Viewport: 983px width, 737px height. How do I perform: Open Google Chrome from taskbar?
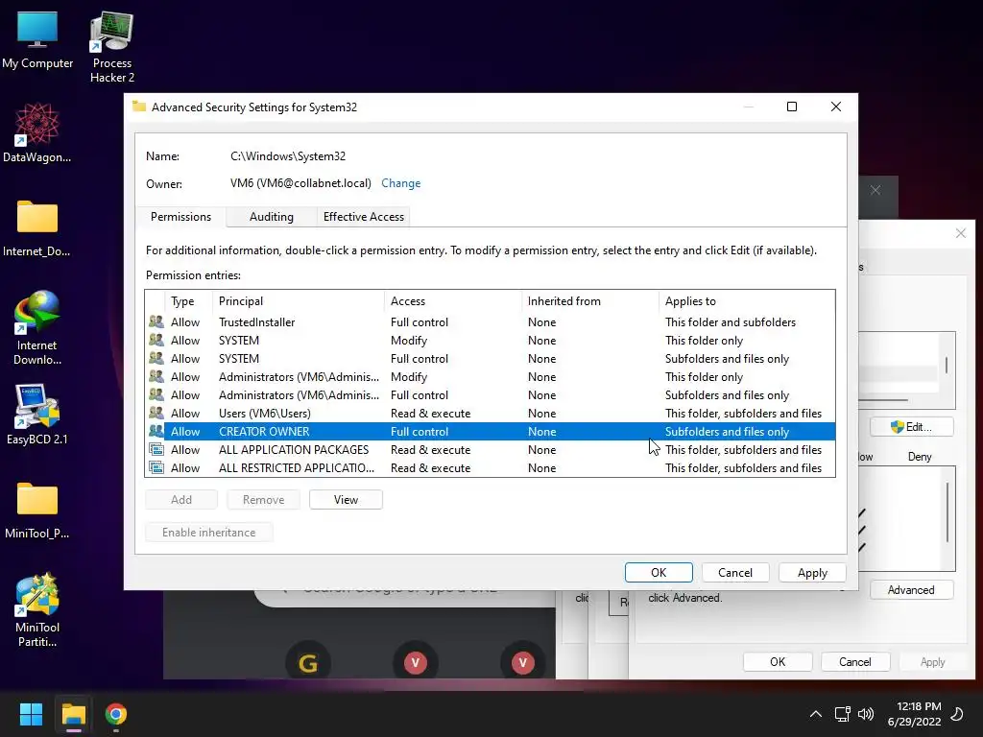click(116, 714)
